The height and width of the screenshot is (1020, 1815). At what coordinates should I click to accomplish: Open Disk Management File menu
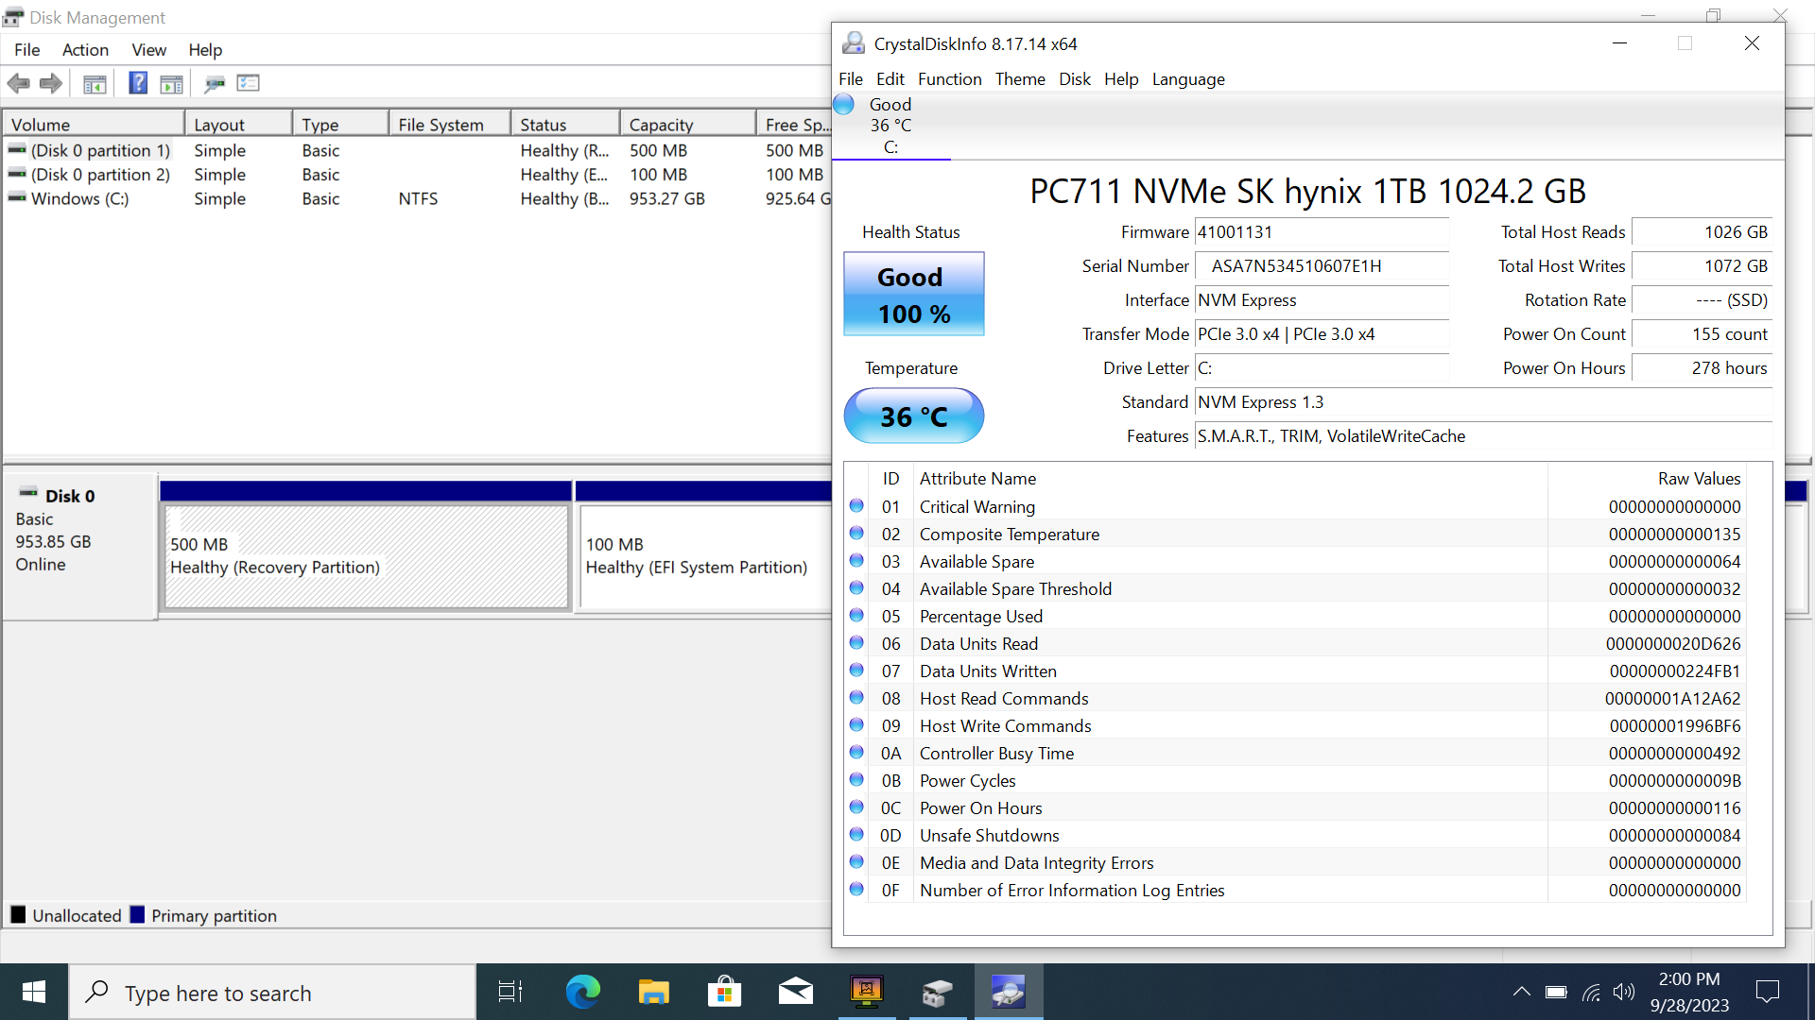click(26, 50)
